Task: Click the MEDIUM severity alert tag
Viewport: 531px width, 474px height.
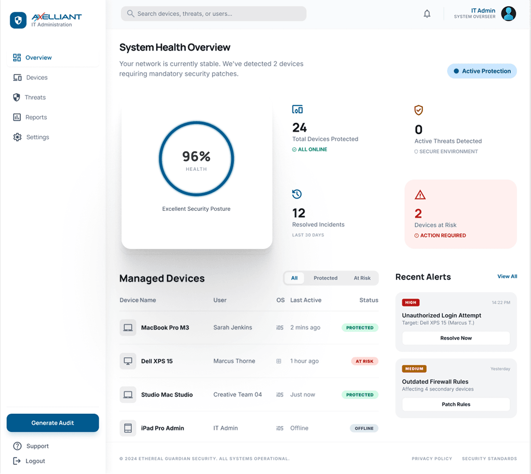Action: (x=414, y=369)
